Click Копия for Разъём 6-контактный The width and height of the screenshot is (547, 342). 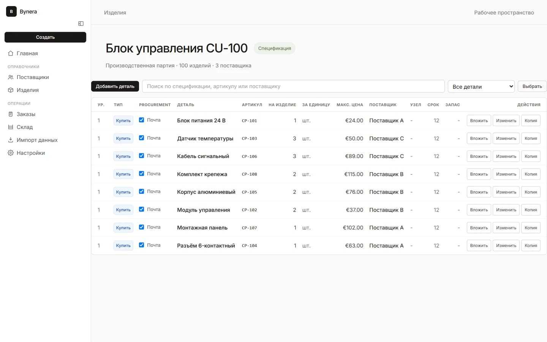[x=531, y=245]
